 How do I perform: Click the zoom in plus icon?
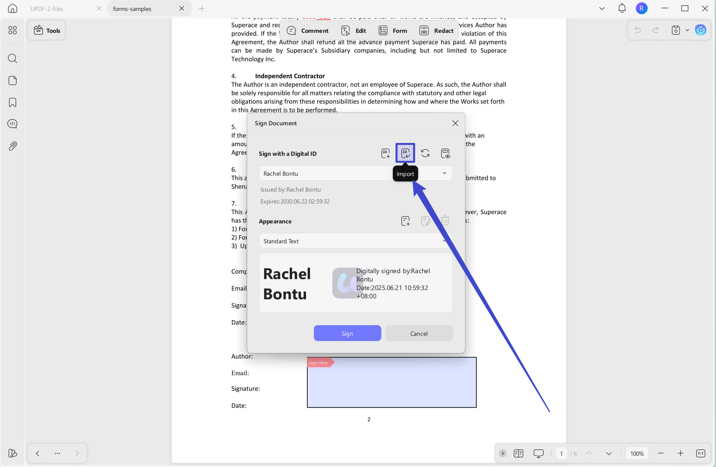click(x=680, y=453)
